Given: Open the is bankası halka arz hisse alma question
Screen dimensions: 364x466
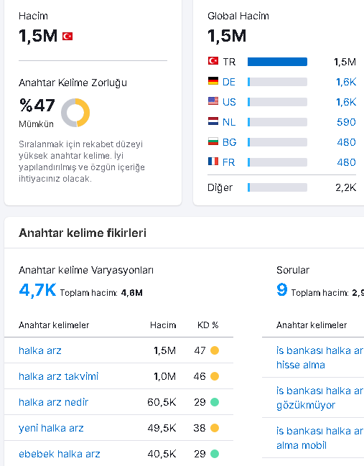Looking at the screenshot, I should click(x=320, y=358).
